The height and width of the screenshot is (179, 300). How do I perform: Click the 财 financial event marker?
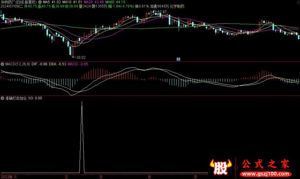click(178, 59)
